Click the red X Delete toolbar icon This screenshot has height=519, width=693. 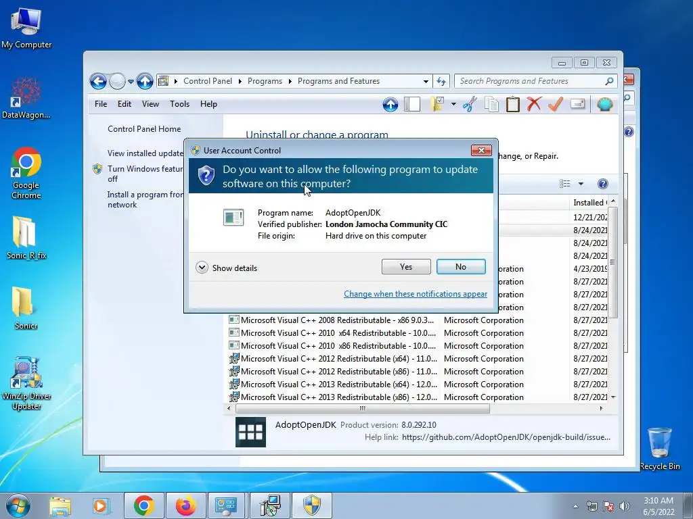pos(534,105)
